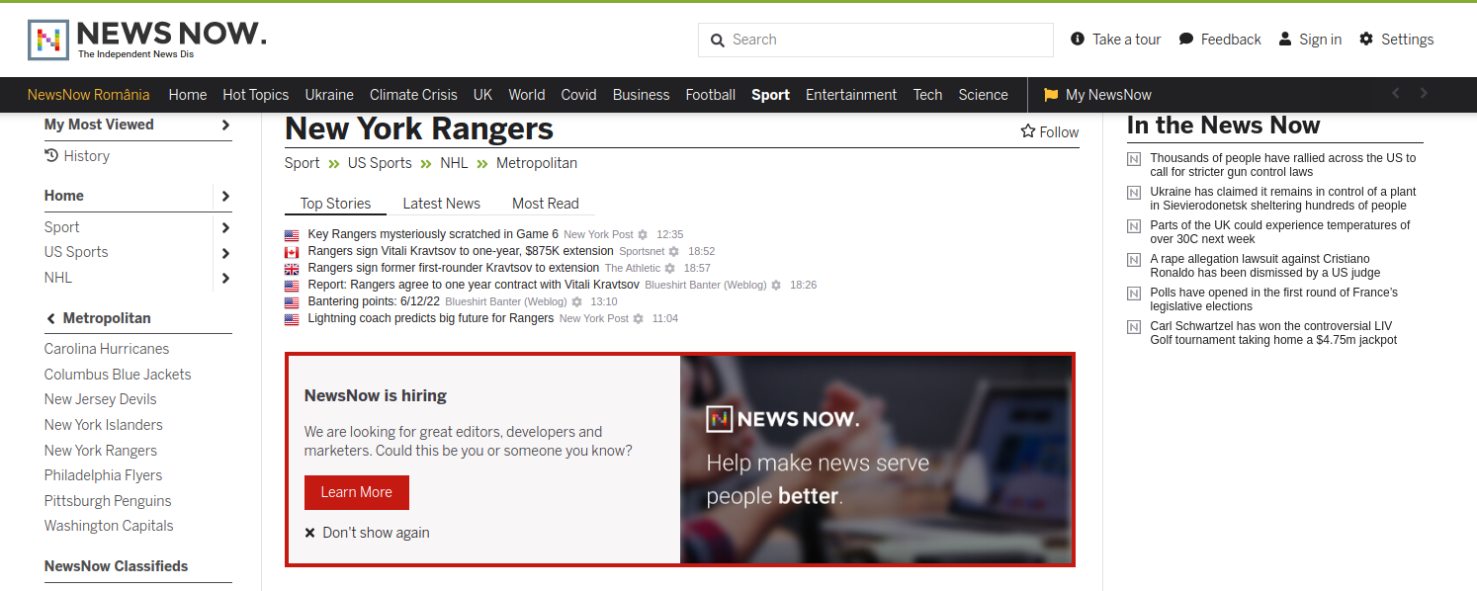Screen dimensions: 1477x591
Task: Click gear icon beside New York Post 11:04
Action: (638, 319)
